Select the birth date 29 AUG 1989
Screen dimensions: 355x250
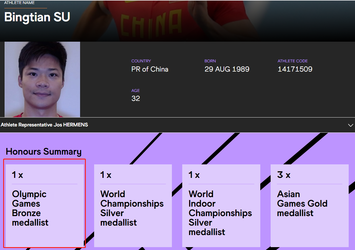point(227,69)
